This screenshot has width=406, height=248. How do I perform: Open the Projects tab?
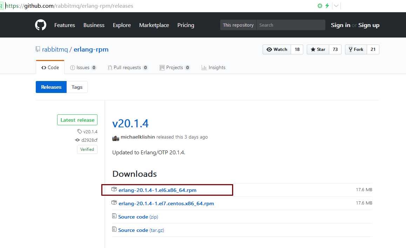pos(175,67)
